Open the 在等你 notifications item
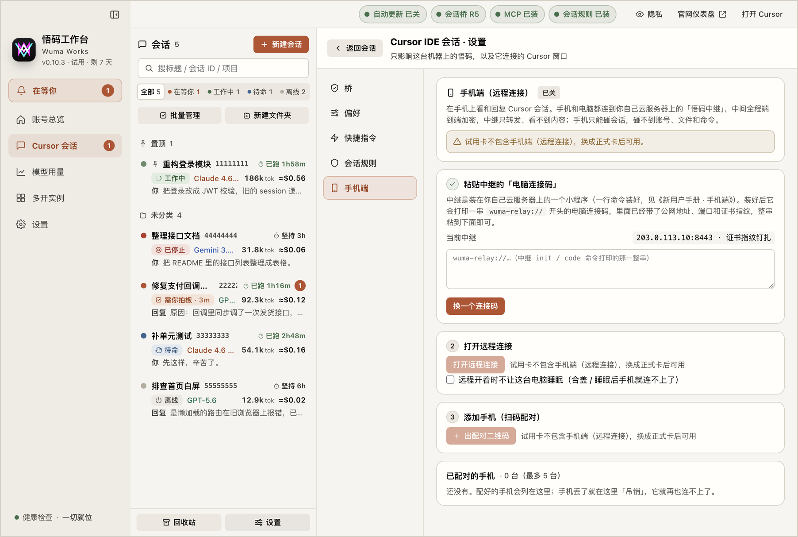This screenshot has height=537, width=798. (x=65, y=91)
